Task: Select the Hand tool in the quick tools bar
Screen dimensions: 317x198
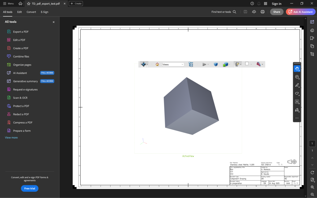Action: click(297, 68)
